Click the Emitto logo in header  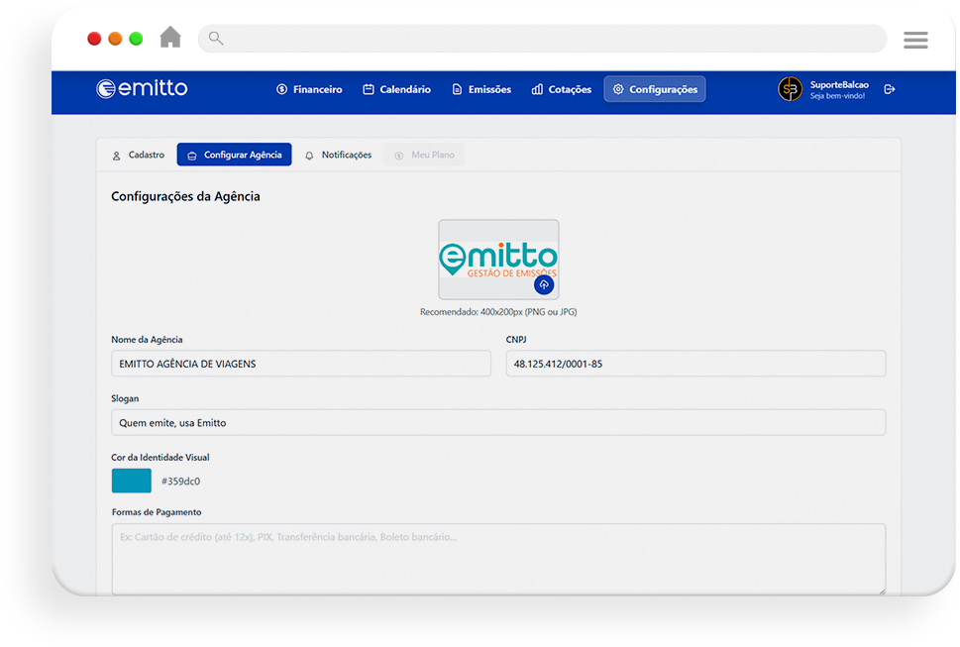tap(142, 89)
